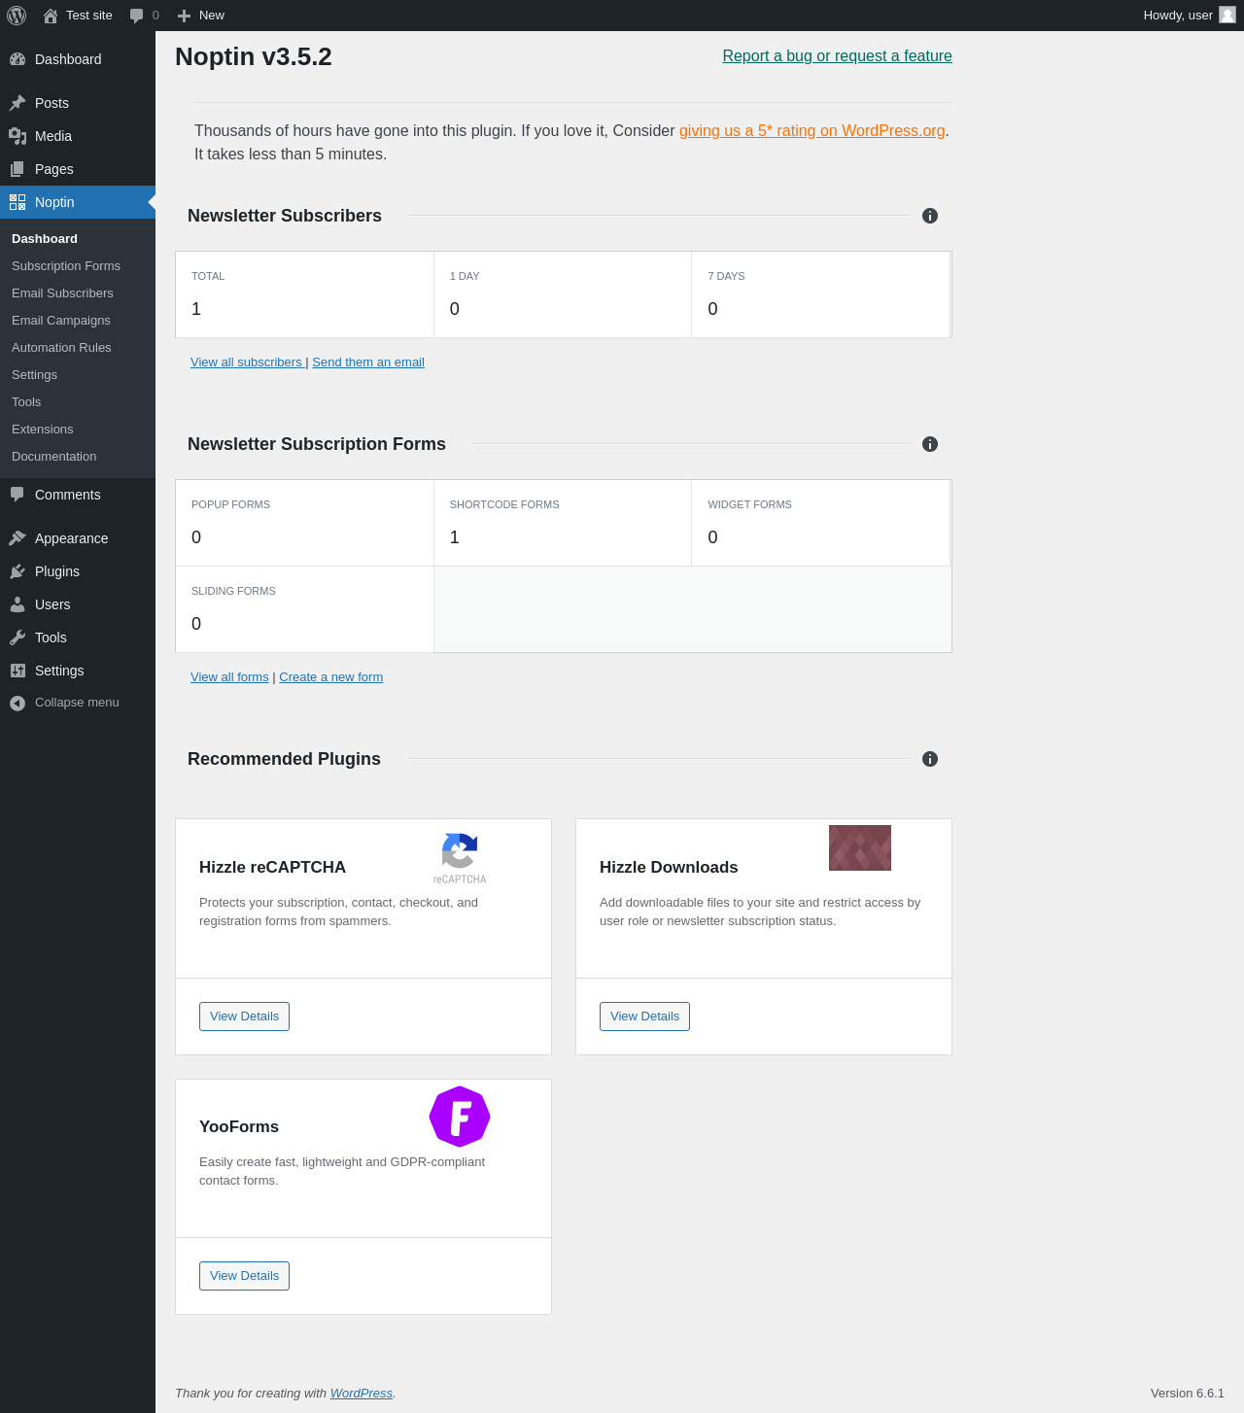Click the 5* rating on WordPress.org link
The width and height of the screenshot is (1244, 1413).
coord(812,131)
